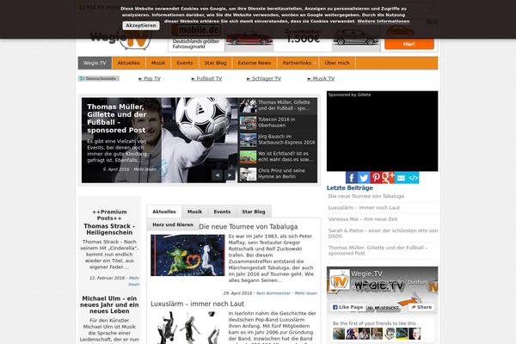Share by email envelope icon
The height and width of the screenshot is (344, 516).
[x=401, y=178]
